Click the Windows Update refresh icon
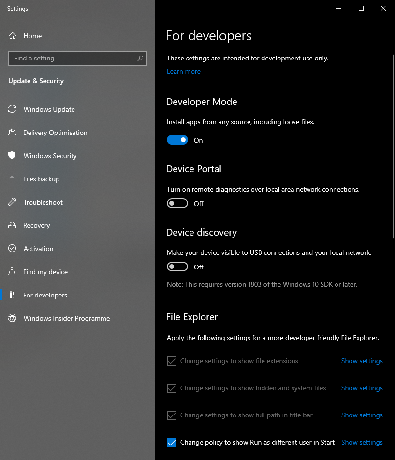The width and height of the screenshot is (395, 460). click(12, 109)
